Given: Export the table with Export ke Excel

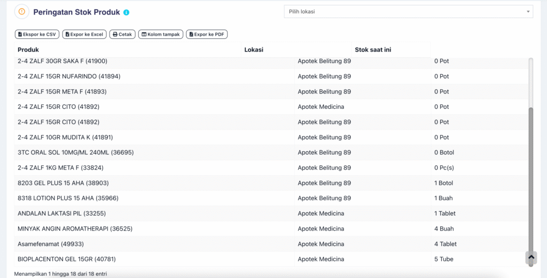Looking at the screenshot, I should click(84, 34).
